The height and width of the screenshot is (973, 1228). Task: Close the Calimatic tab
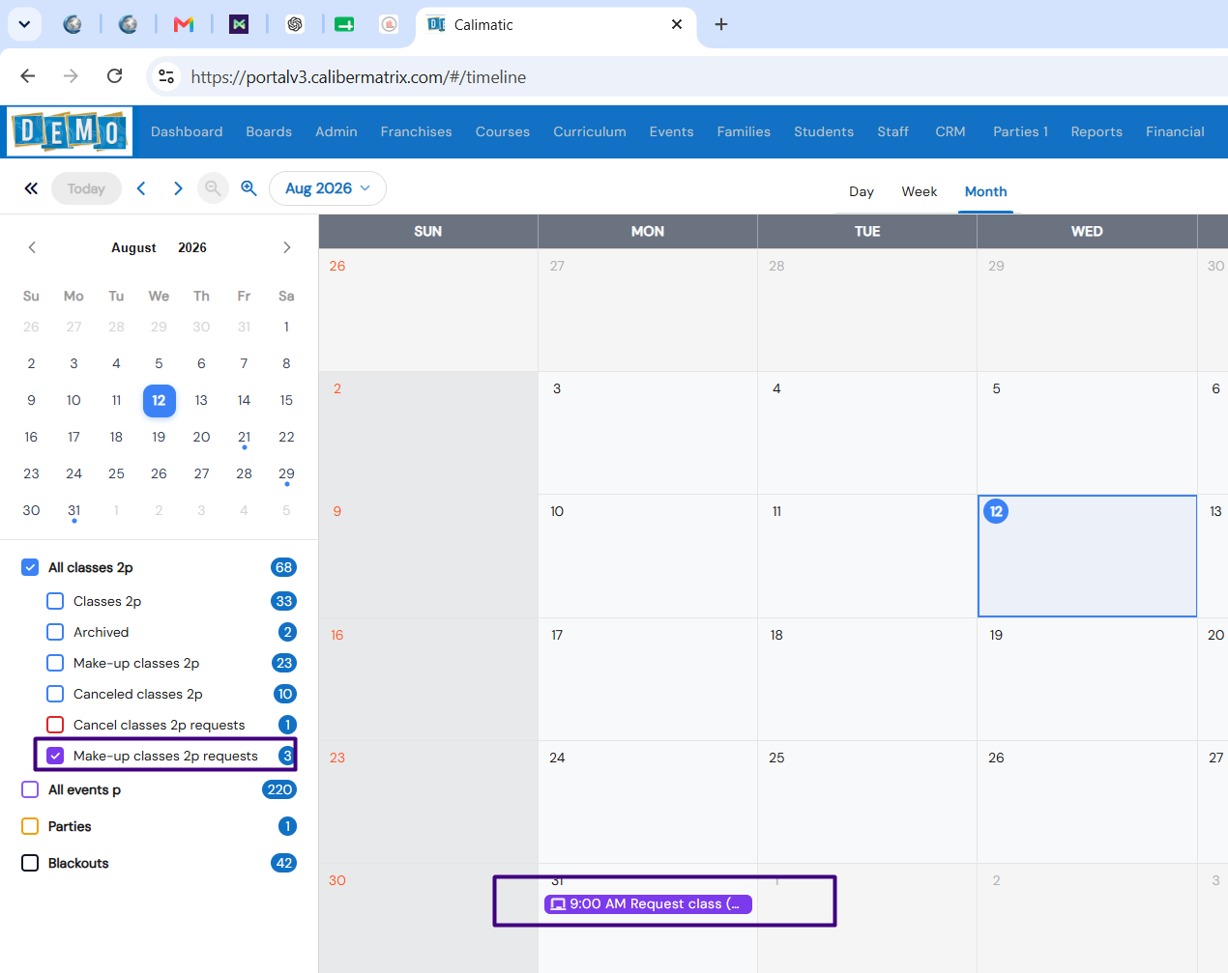point(677,24)
